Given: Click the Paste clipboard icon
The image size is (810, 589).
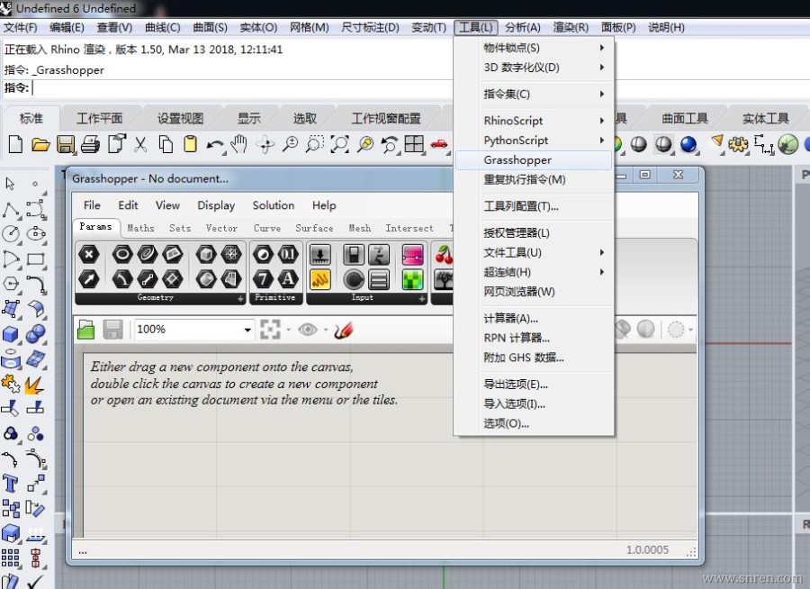Looking at the screenshot, I should coord(190,144).
